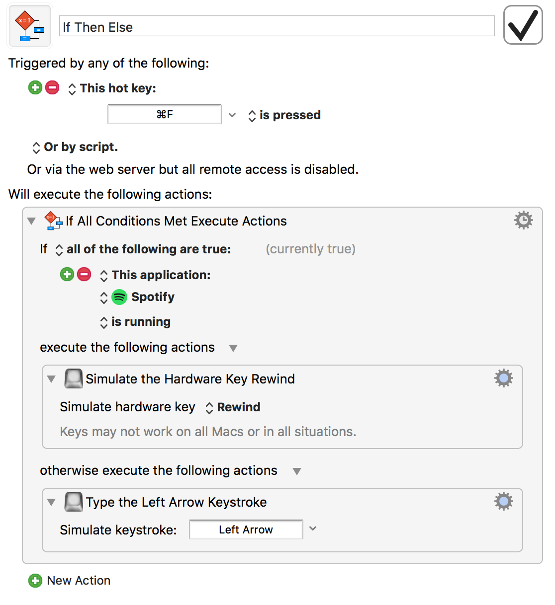Click the Left Arrow keystroke field
Viewport: 555px width, 605px height.
(246, 530)
